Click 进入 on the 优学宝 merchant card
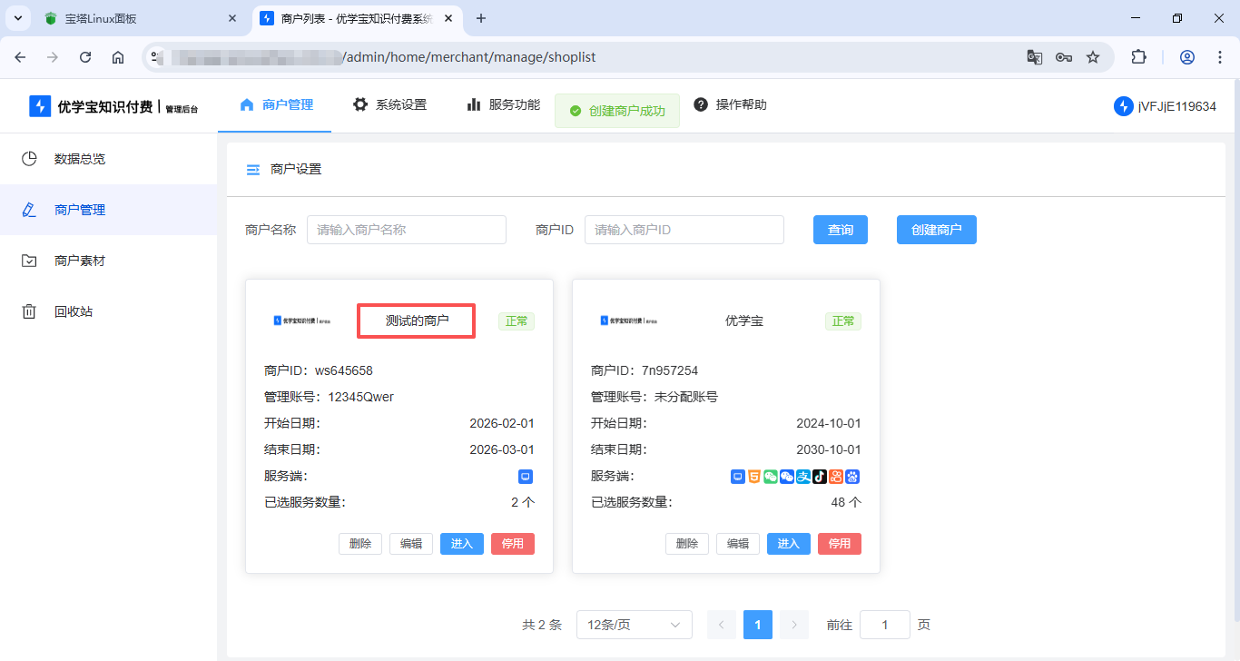The image size is (1240, 661). (x=788, y=543)
